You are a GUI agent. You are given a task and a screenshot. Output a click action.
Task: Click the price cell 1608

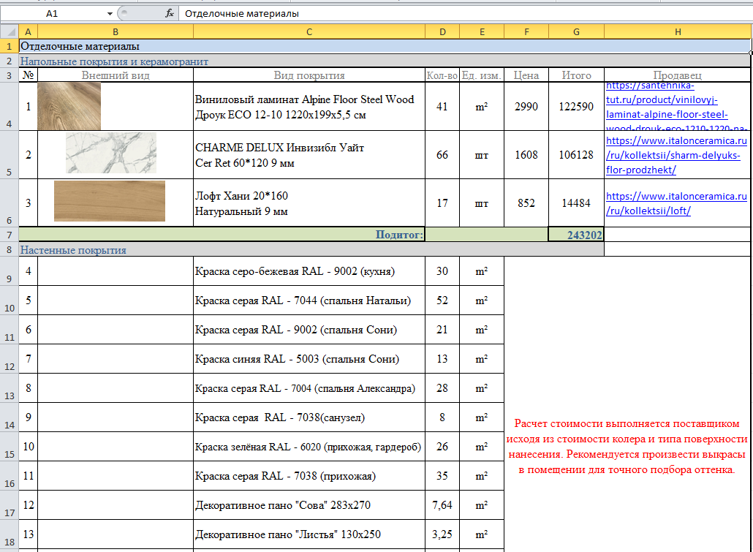tap(526, 155)
